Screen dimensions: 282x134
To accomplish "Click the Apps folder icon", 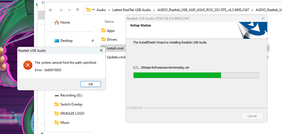I will pyautogui.click(x=104, y=30).
